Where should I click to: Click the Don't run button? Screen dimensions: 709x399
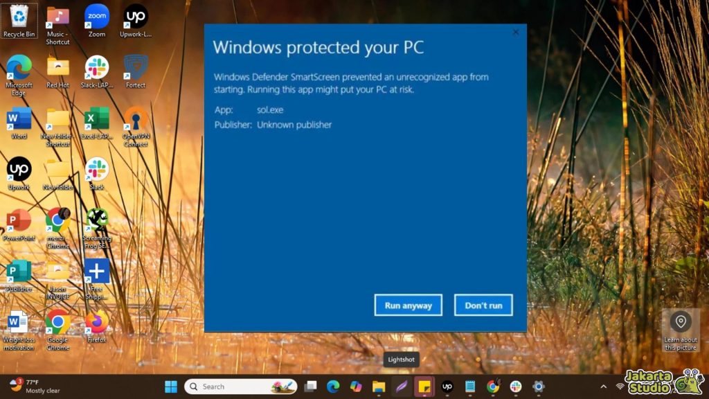(x=483, y=305)
